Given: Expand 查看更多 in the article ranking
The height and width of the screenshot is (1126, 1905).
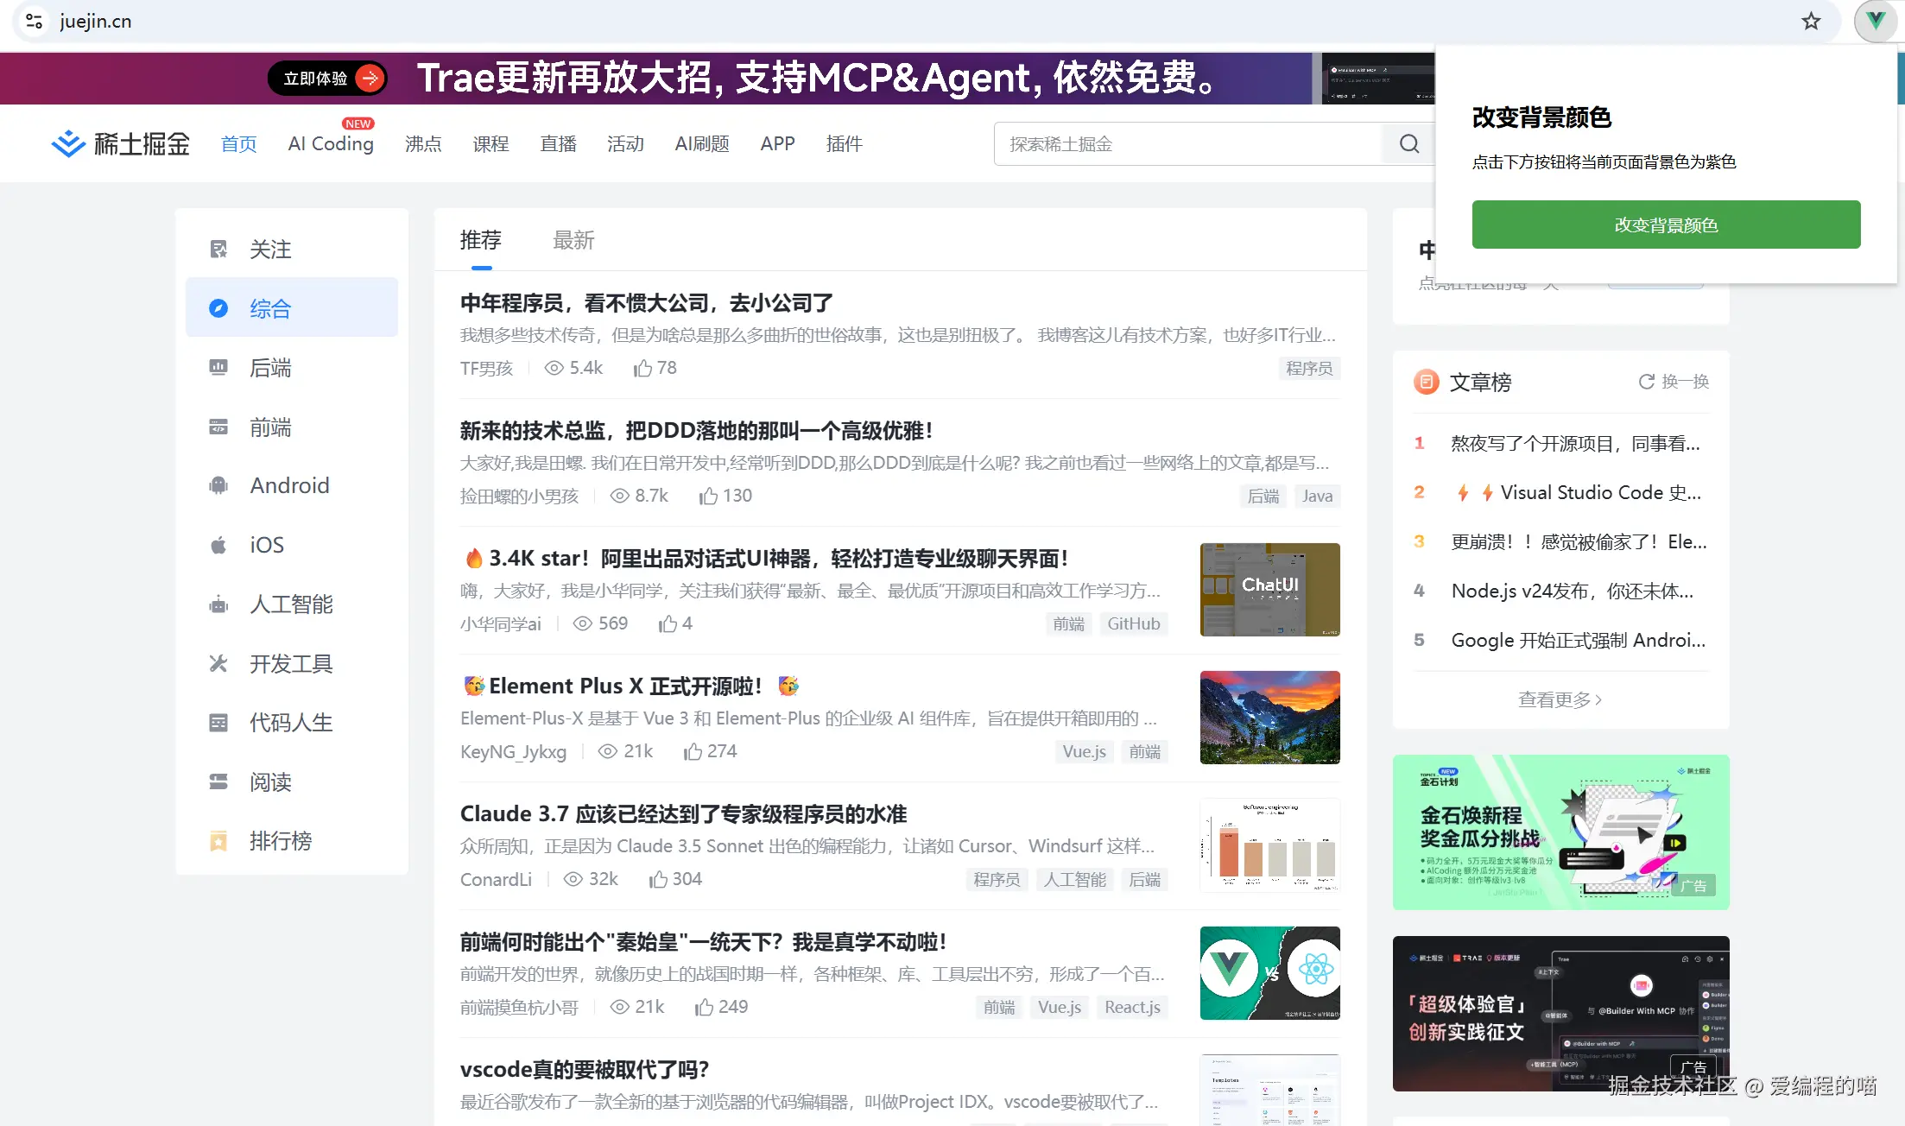Looking at the screenshot, I should (x=1560, y=699).
